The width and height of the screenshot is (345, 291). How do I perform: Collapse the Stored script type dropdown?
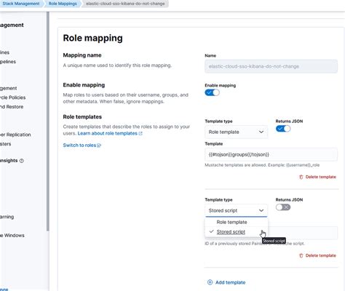pos(237,210)
